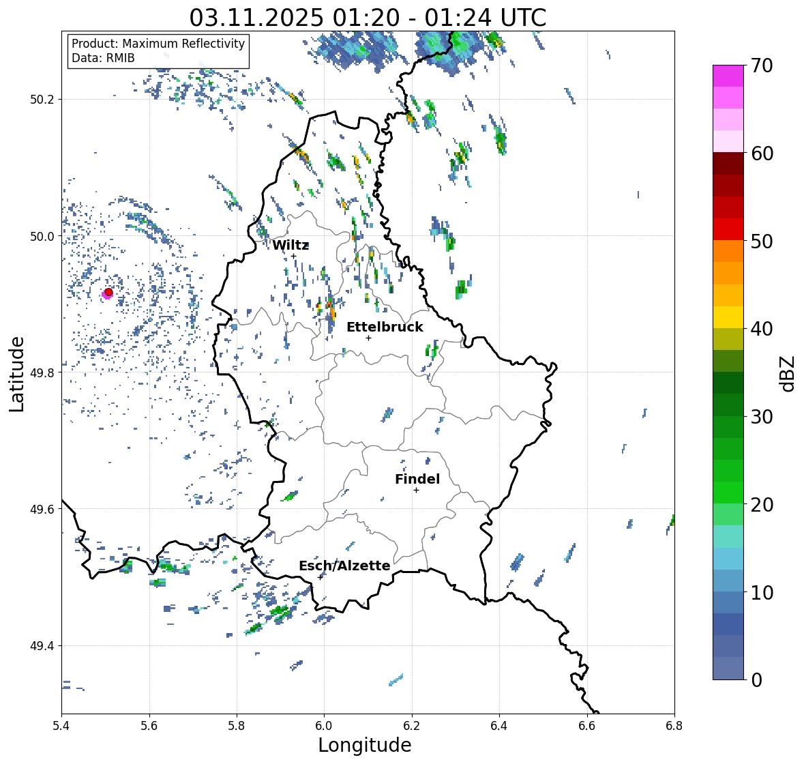The height and width of the screenshot is (762, 804).
Task: Click the Longitude axis label
Action: click(365, 745)
